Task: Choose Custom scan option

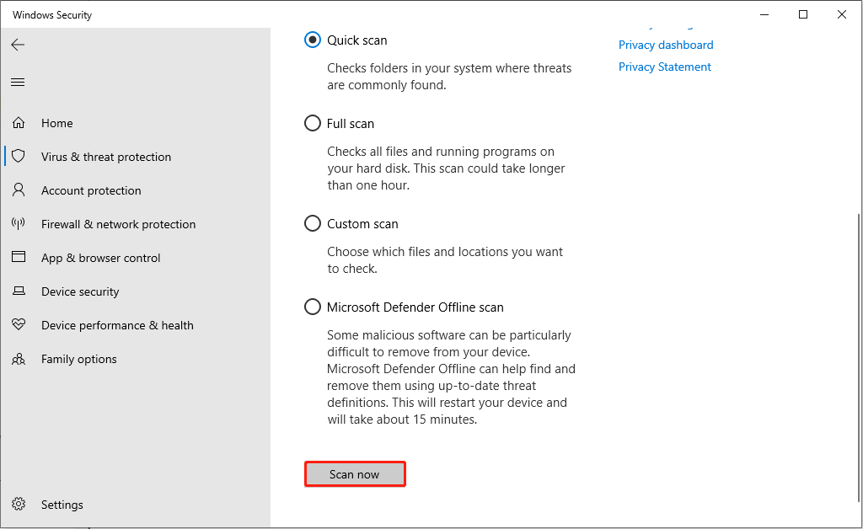Action: tap(313, 223)
